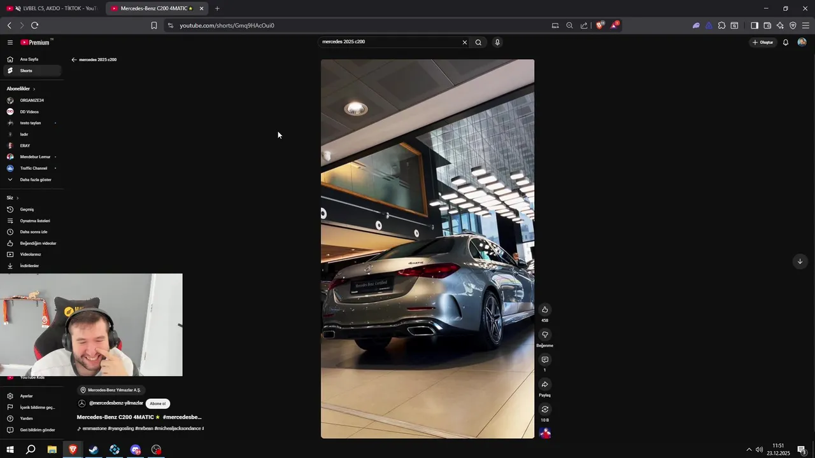This screenshot has width=815, height=458.
Task: Open İndirilenler downloads
Action: 31,266
